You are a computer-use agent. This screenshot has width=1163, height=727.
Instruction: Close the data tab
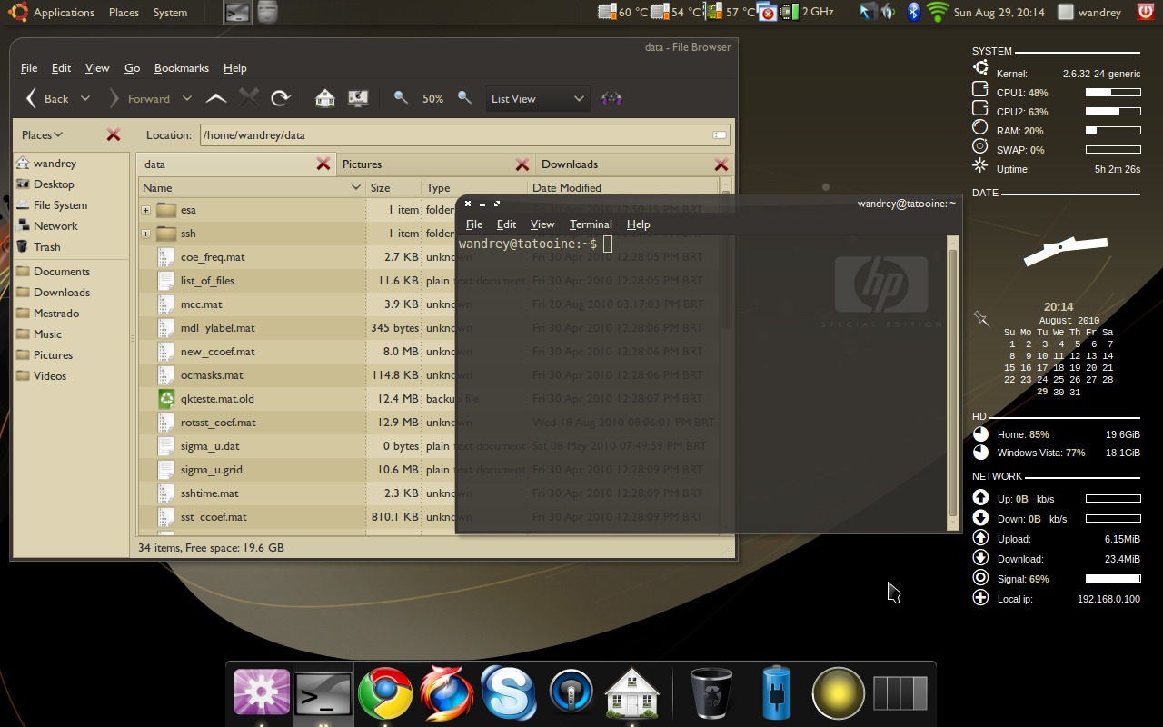click(x=323, y=164)
